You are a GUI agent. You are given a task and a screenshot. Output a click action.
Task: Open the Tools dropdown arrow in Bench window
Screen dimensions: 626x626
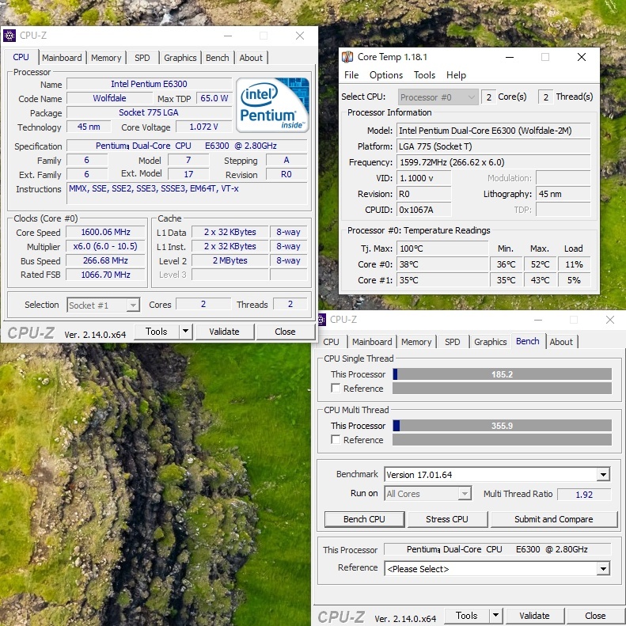(495, 615)
